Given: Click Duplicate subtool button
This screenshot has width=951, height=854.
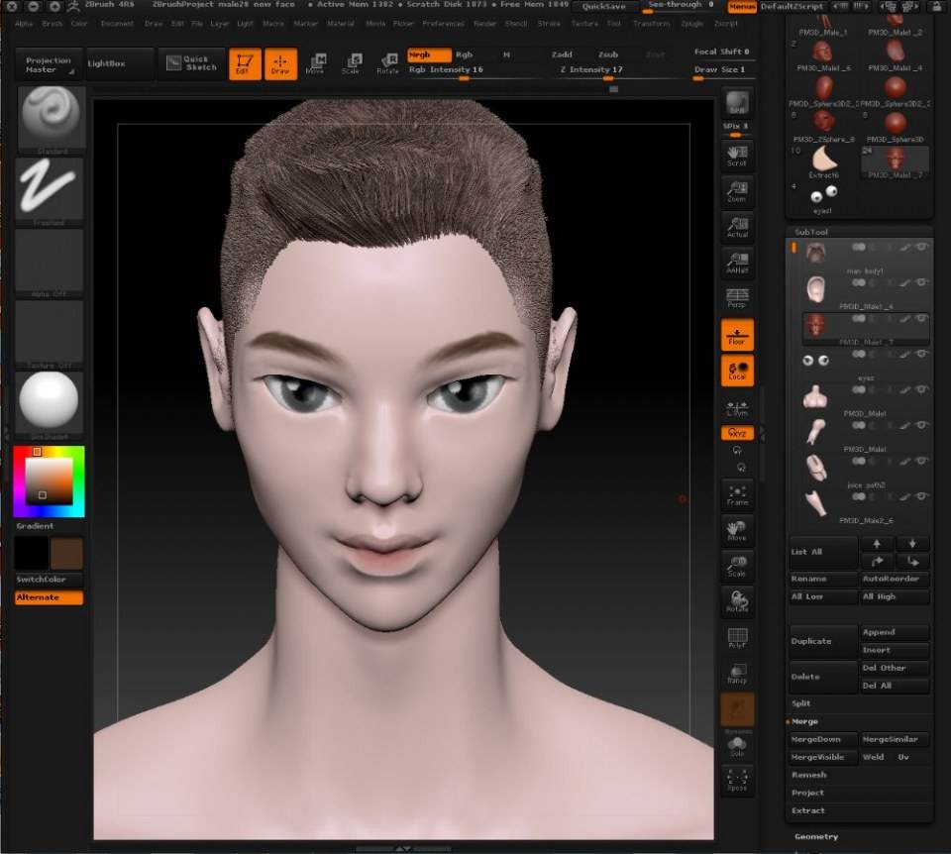Looking at the screenshot, I should 823,641.
